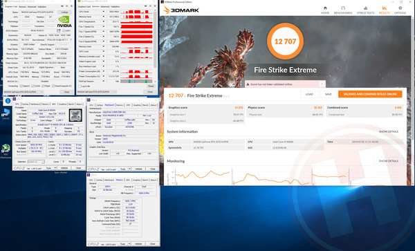Open the Benchmarks section in 3DMark
This screenshot has height=251, width=415.
pyautogui.click(x=343, y=10)
